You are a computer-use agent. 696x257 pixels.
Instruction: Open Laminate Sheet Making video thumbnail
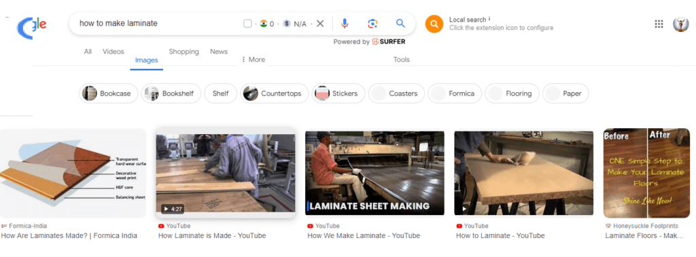(x=375, y=173)
